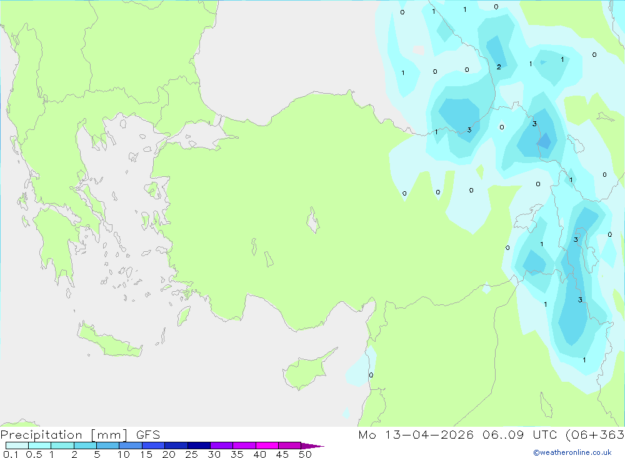625x458 pixels.
Task: Select the 2–5 mm legend color box
Action: [85, 446]
